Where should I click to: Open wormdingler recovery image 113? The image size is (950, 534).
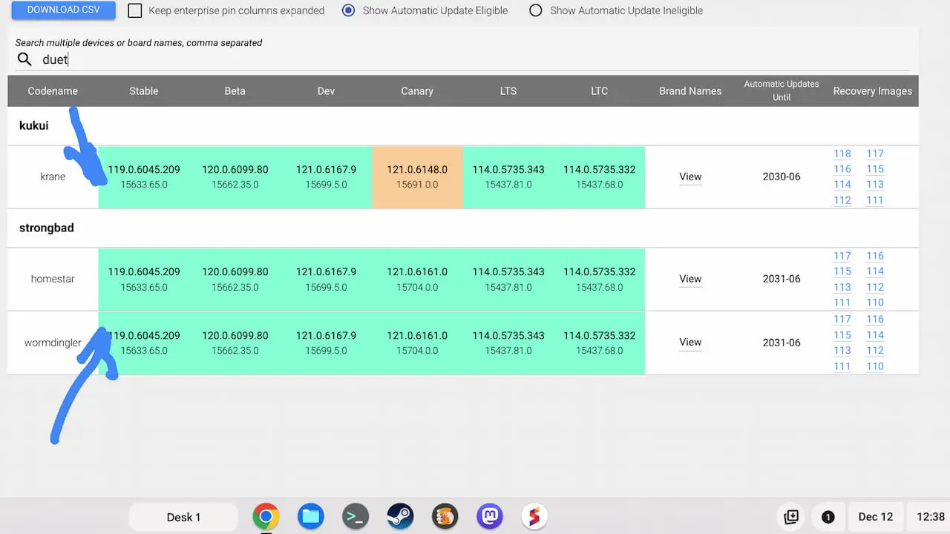click(842, 350)
